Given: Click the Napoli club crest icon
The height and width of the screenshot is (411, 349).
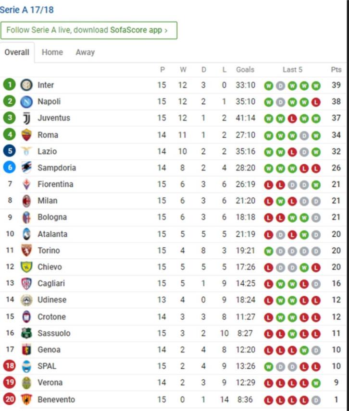Looking at the screenshot, I should tap(26, 102).
